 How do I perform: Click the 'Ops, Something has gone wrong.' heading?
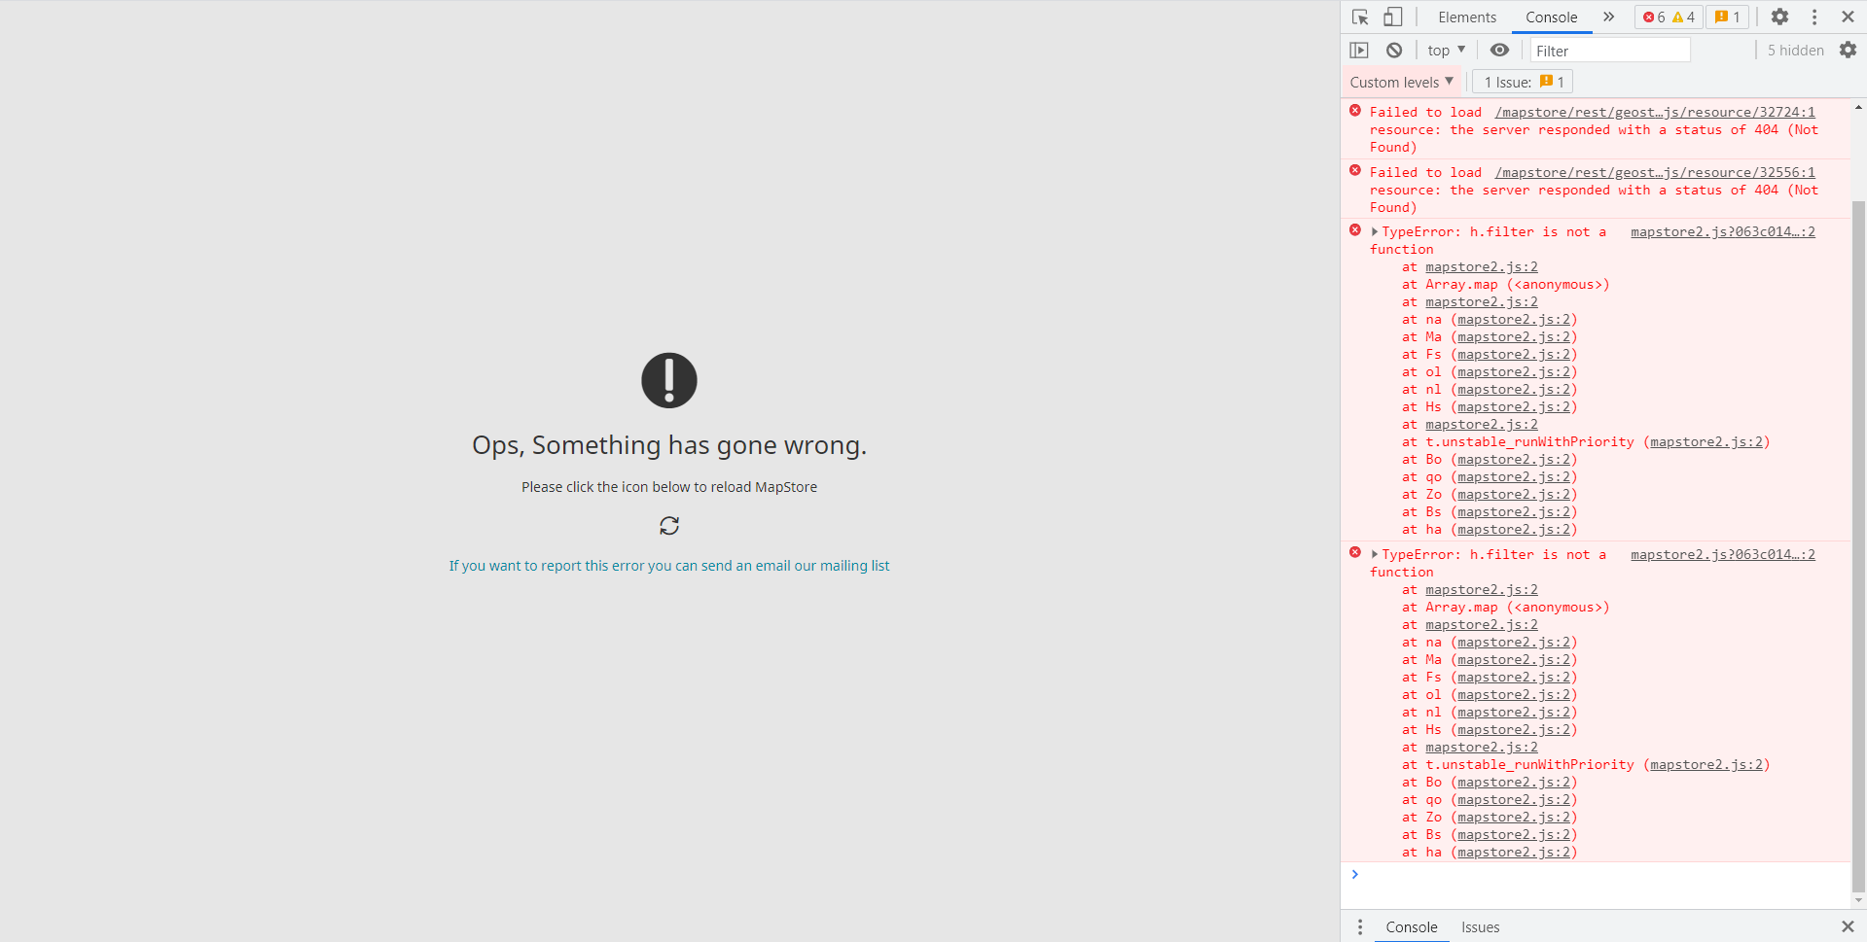pos(669,444)
